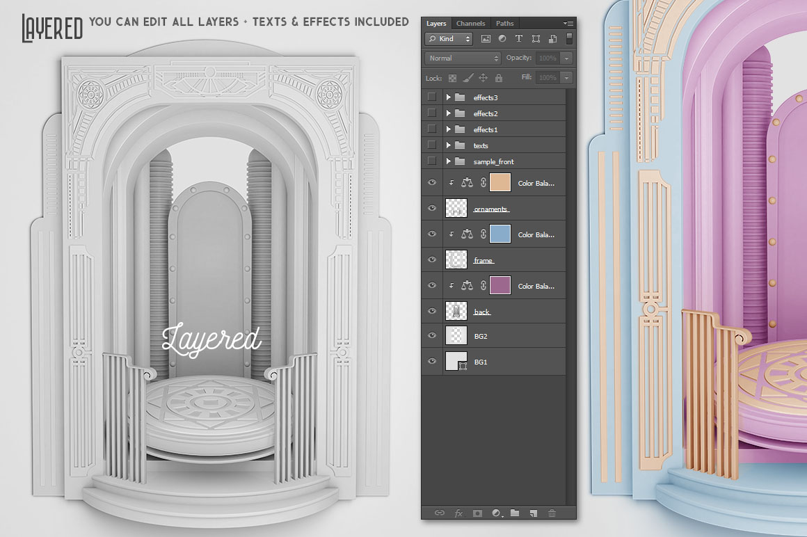
Task: Click the delete layer trash icon
Action: click(552, 513)
